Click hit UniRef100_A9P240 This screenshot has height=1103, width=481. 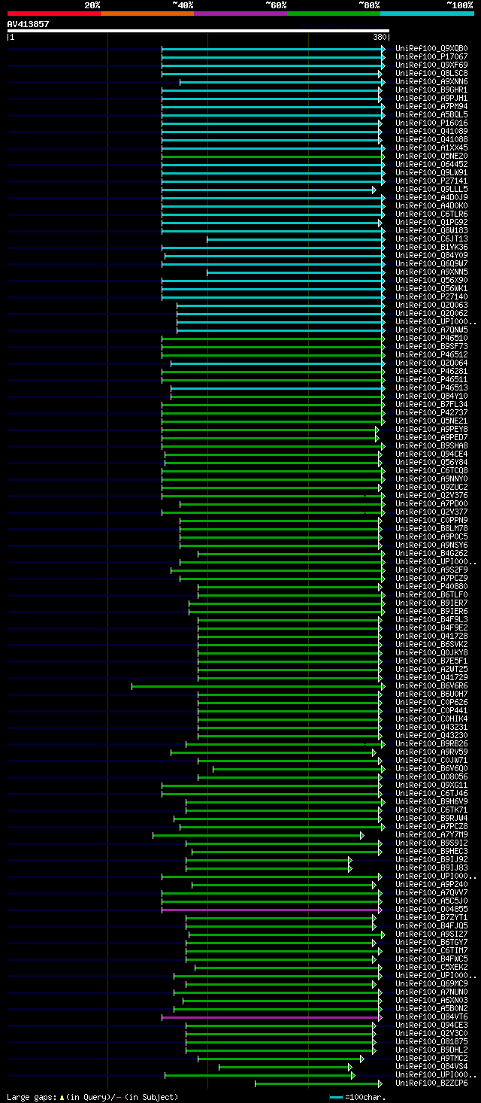coord(431,884)
